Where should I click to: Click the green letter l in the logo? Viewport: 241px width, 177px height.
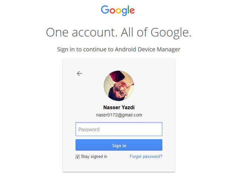click(128, 10)
